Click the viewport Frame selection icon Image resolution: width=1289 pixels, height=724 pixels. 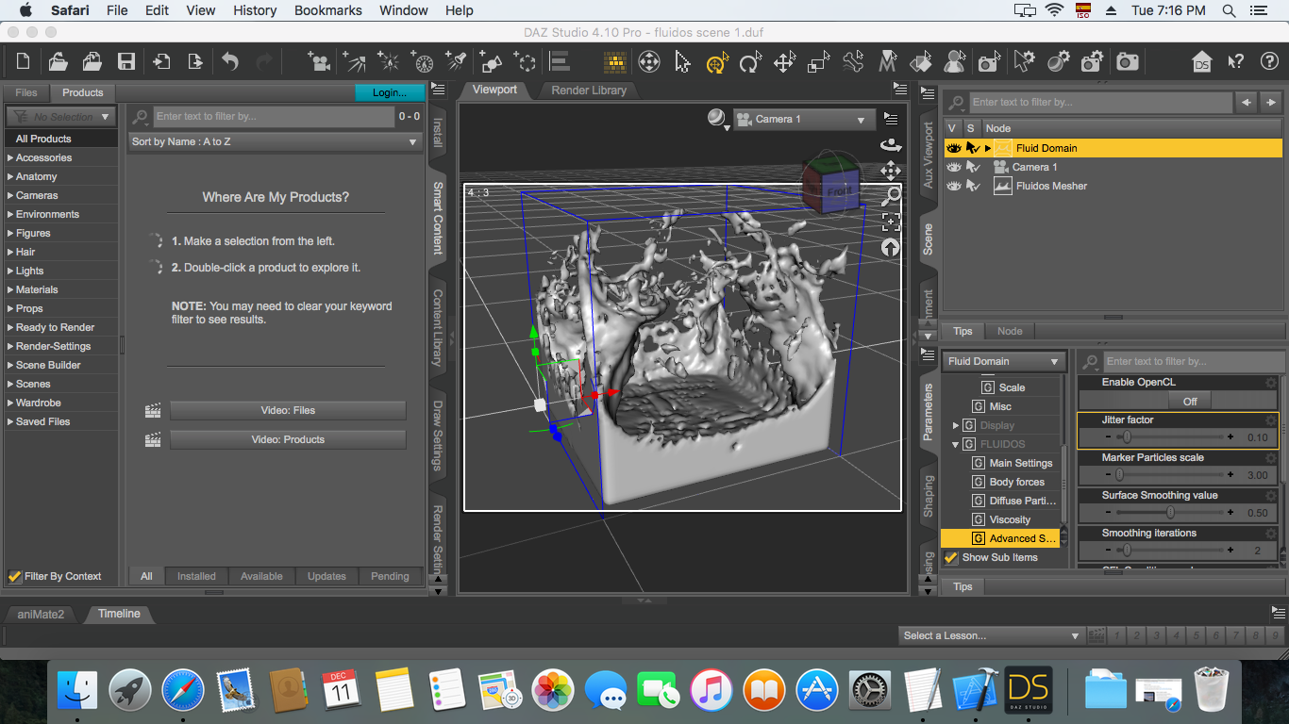[x=890, y=222]
